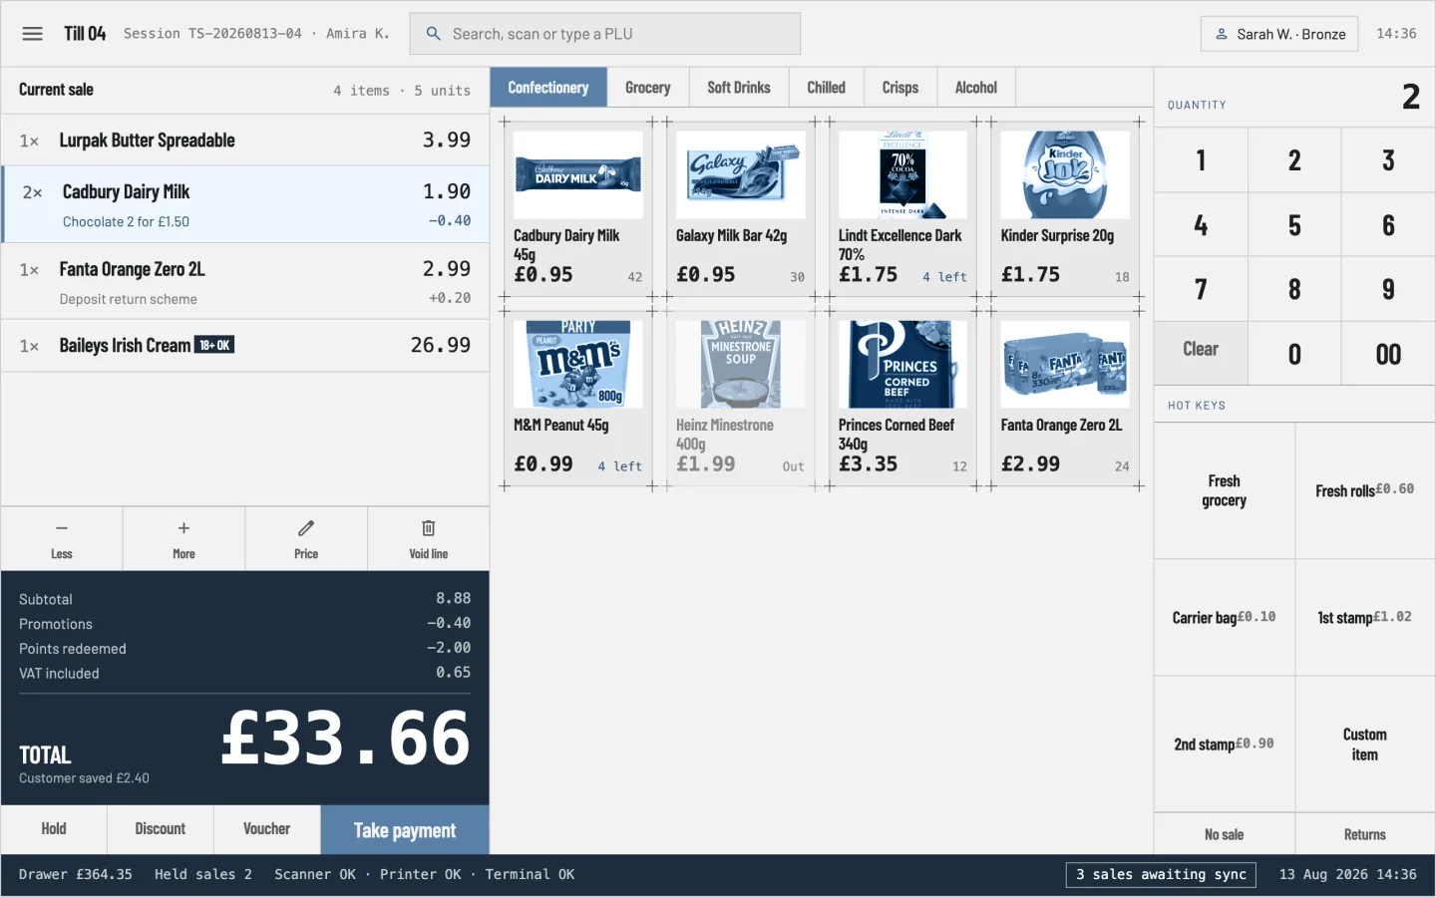The height and width of the screenshot is (897, 1436).
Task: Add a Carrier bag £0.10
Action: [x=1225, y=617]
